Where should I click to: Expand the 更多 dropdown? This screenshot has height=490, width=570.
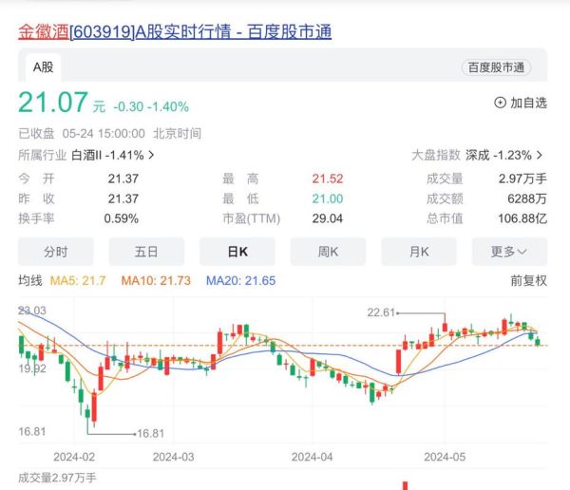(x=509, y=252)
